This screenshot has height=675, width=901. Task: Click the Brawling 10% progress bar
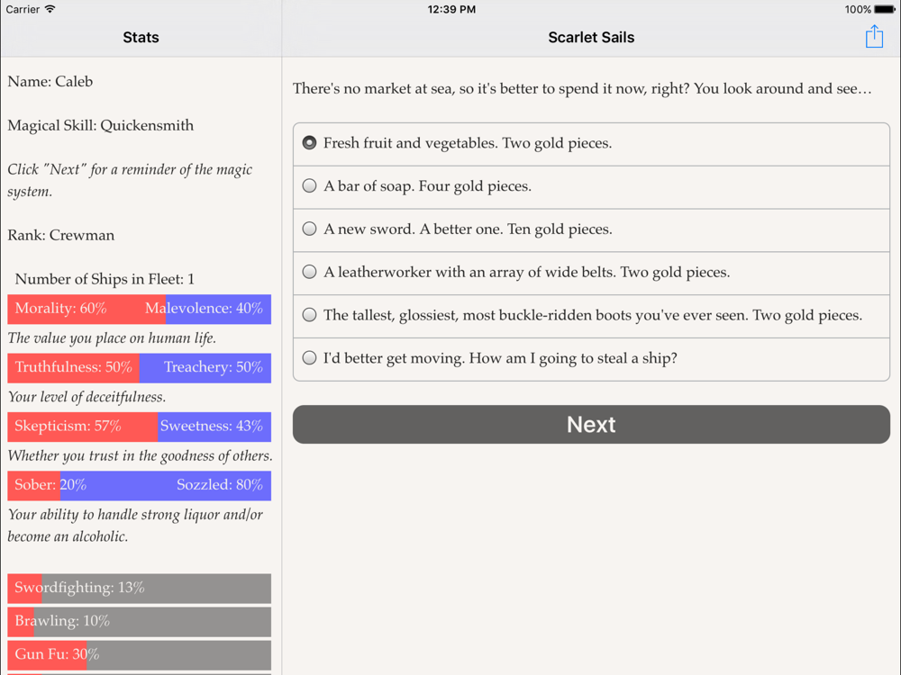pos(139,622)
